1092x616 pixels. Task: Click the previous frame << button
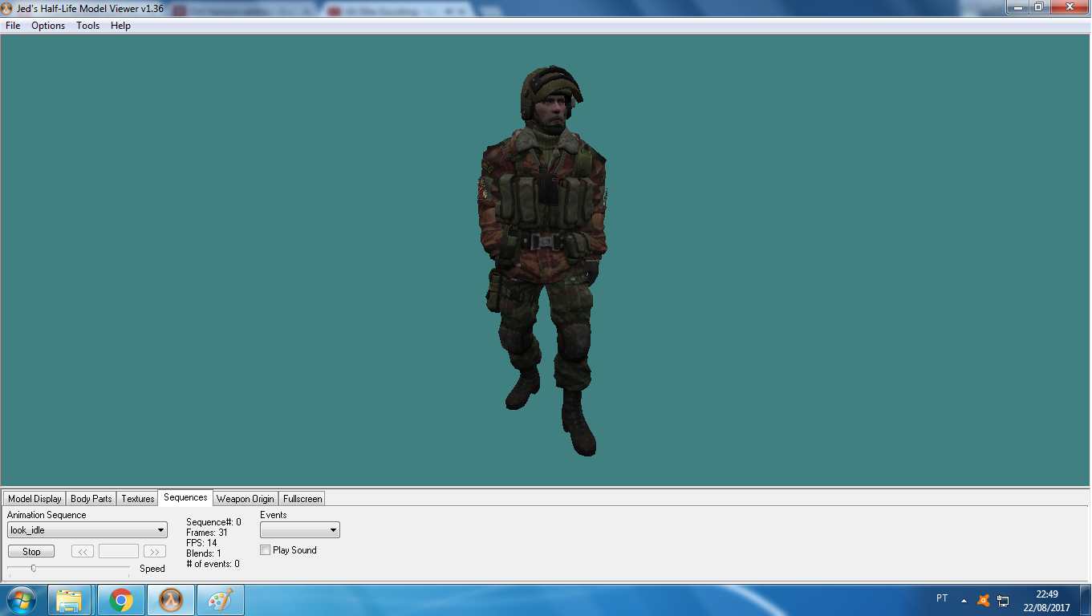(x=83, y=551)
